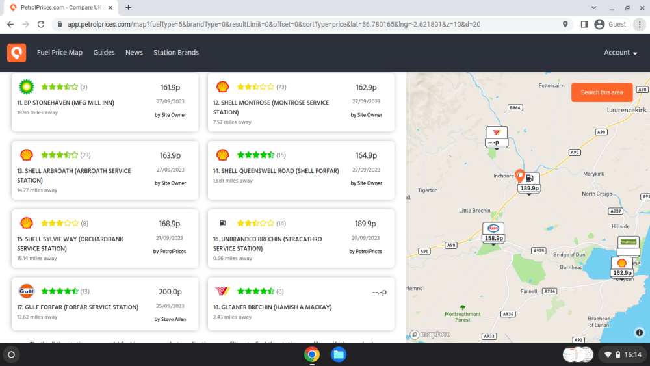Open the Guides menu item
Screen dimensions: 650x366
(x=103, y=53)
